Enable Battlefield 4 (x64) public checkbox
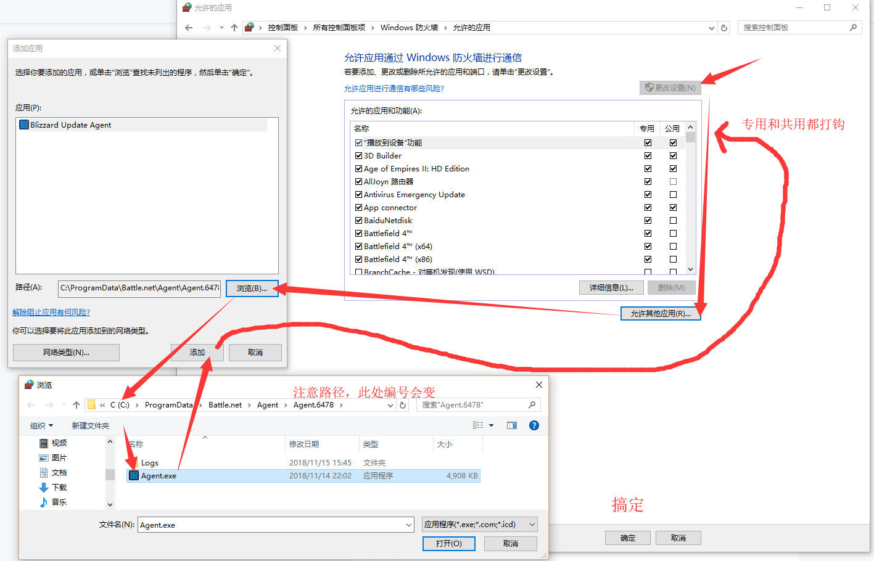The width and height of the screenshot is (874, 561). pyautogui.click(x=673, y=247)
